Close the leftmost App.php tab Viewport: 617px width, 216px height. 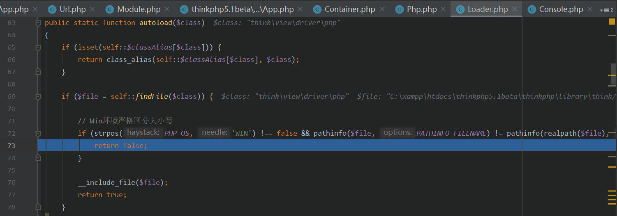coord(35,9)
